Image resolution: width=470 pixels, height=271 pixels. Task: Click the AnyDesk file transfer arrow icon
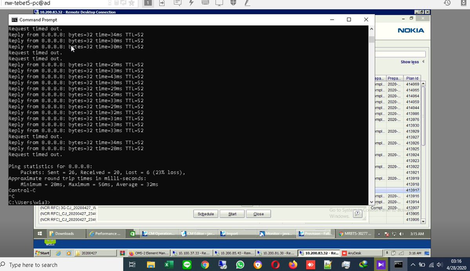[163, 3]
